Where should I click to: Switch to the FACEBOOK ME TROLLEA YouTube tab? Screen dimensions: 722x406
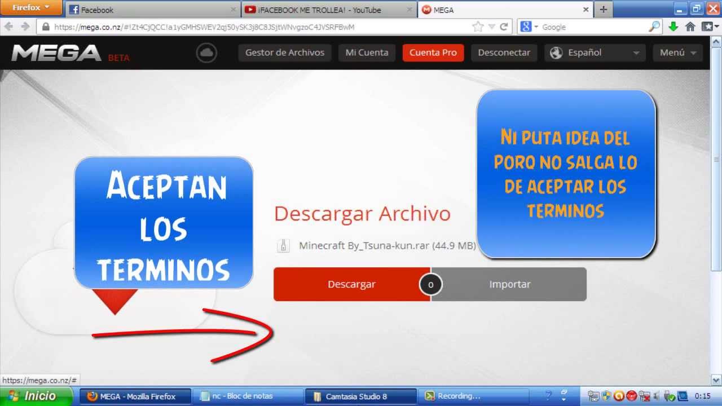328,10
